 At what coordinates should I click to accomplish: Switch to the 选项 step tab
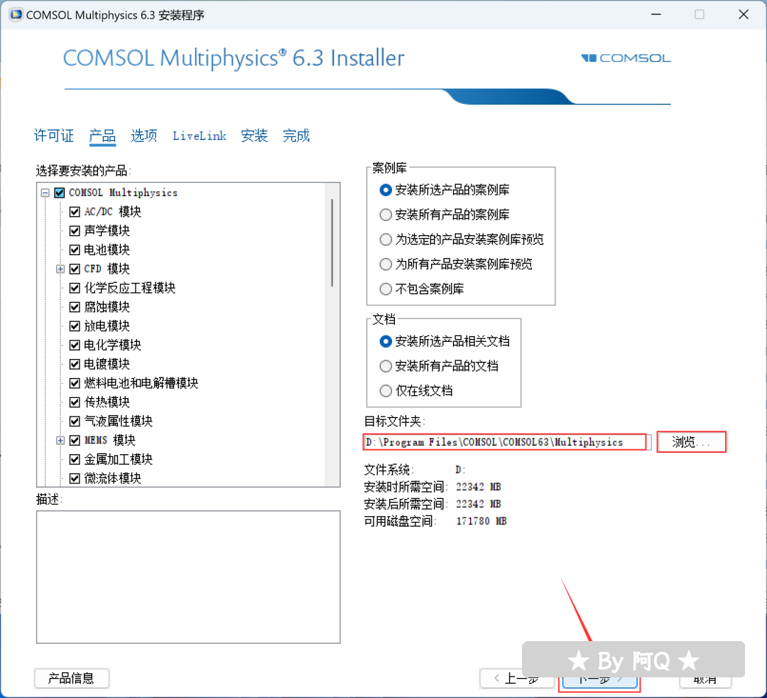pos(143,136)
